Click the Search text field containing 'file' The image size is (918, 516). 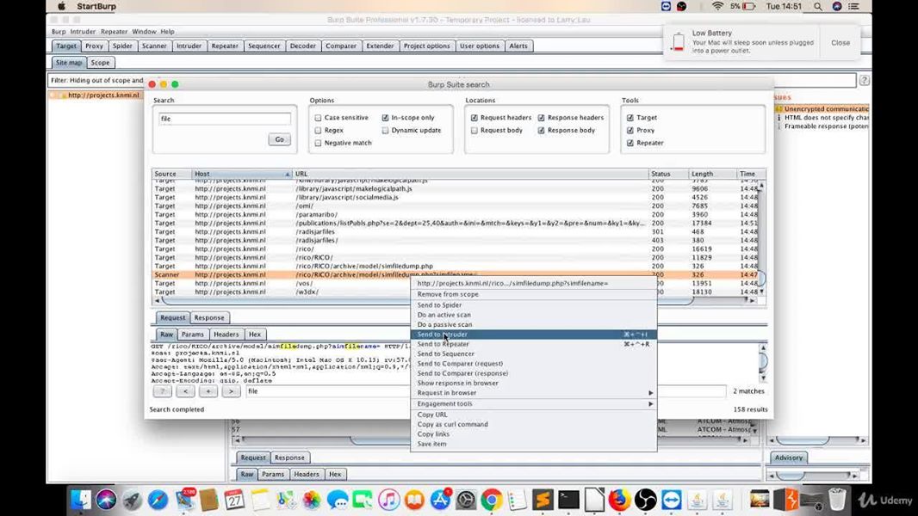point(225,119)
